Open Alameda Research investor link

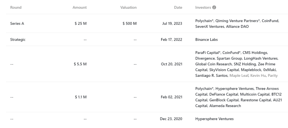tap(225, 106)
